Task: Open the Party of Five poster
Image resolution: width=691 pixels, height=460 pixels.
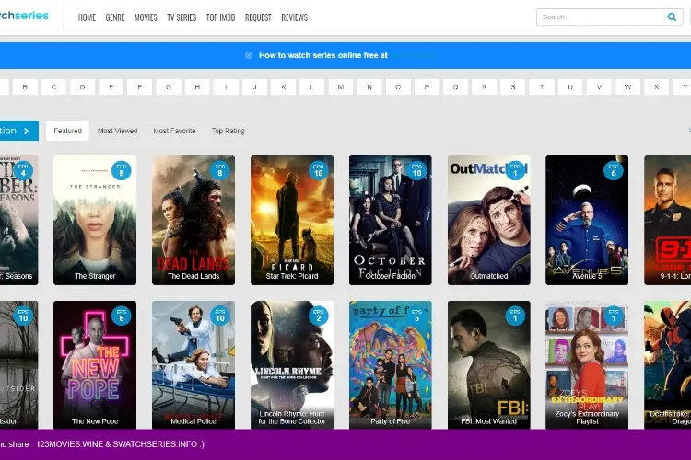Action: [x=391, y=365]
